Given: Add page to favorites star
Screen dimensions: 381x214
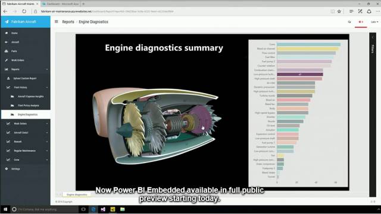Looking at the screenshot, I should click(x=339, y=11).
